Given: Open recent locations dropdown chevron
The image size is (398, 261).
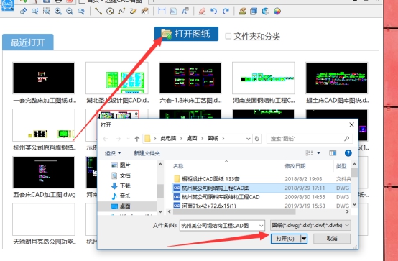Looking at the screenshot, I should coord(128,139).
